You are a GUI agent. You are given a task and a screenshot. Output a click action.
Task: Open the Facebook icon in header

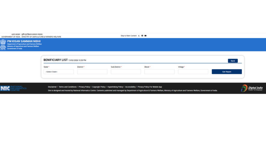coord(142,36)
